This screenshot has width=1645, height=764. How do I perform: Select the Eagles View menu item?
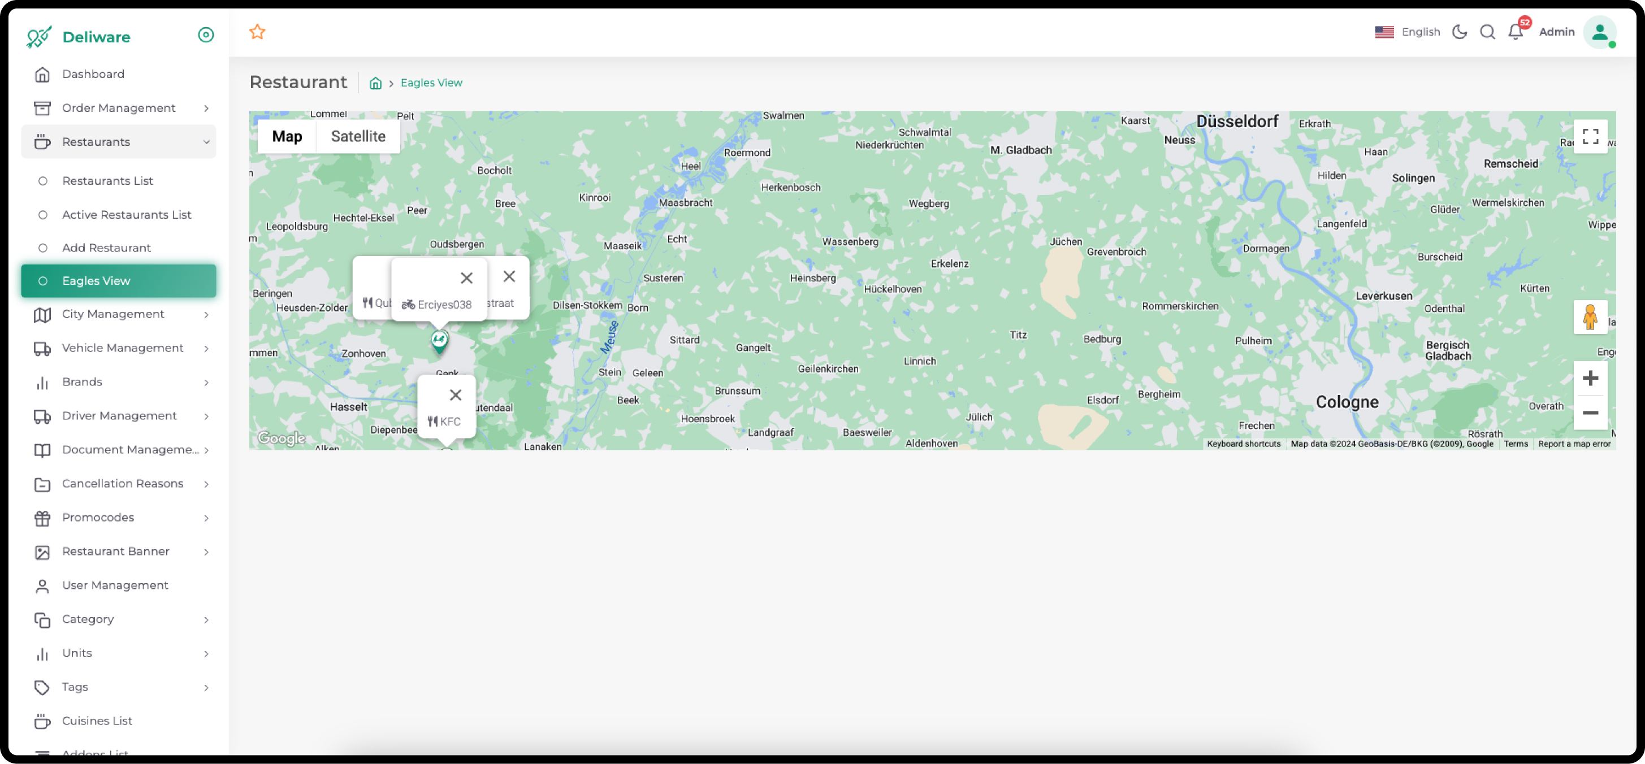[119, 281]
